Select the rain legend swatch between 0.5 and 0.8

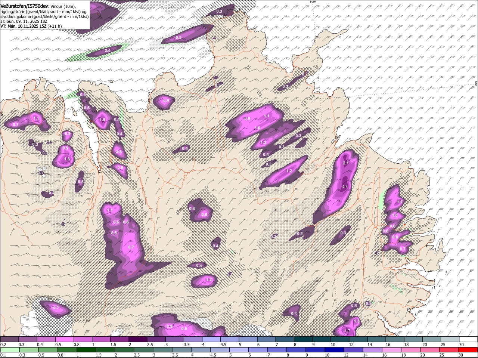(x=49, y=350)
